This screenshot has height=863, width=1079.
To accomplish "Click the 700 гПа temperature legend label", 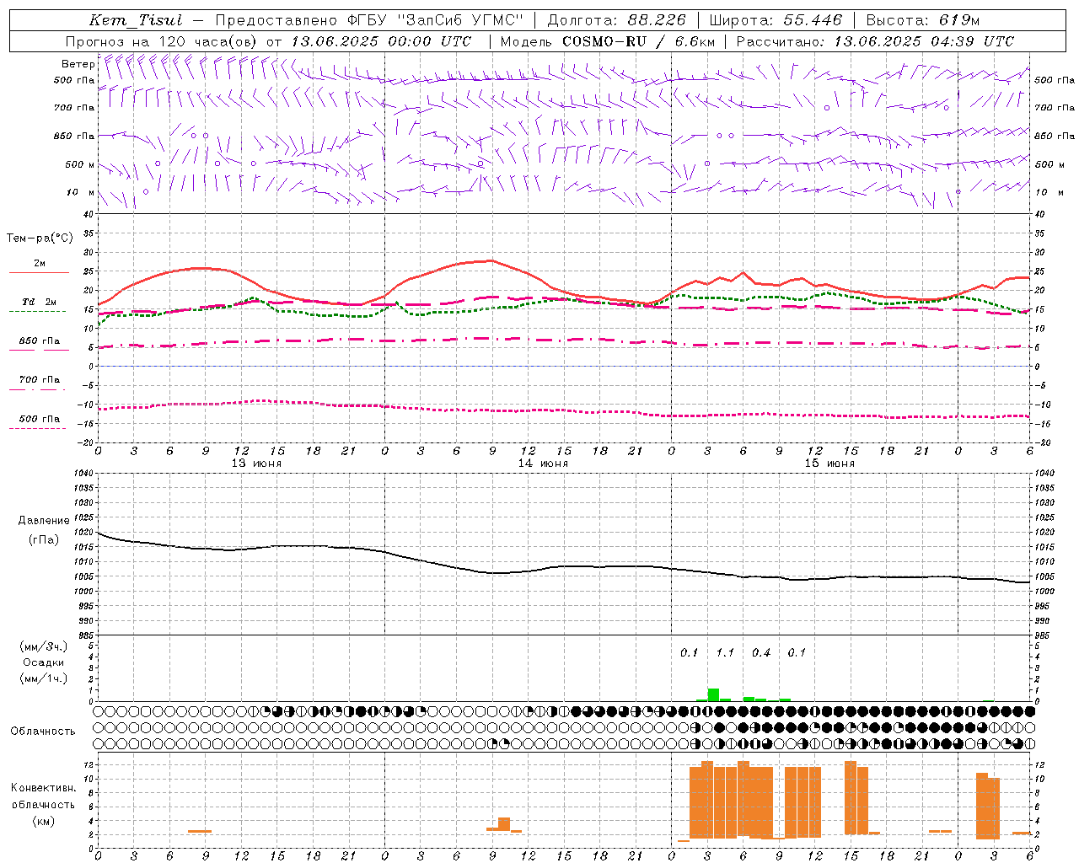I will click(40, 380).
